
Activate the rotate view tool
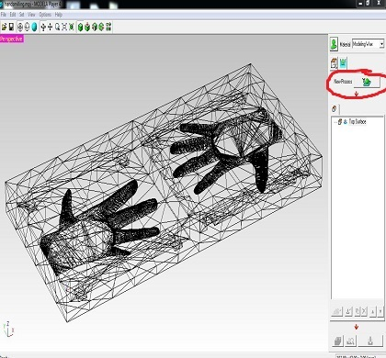pyautogui.click(x=43, y=27)
